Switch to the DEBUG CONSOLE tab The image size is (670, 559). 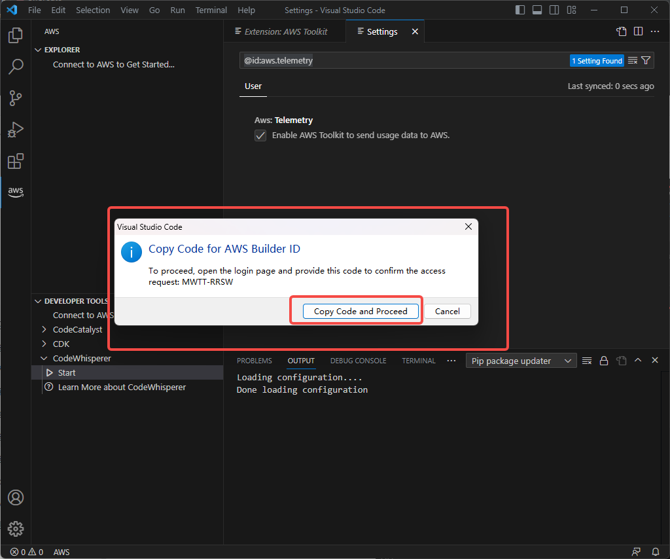358,361
